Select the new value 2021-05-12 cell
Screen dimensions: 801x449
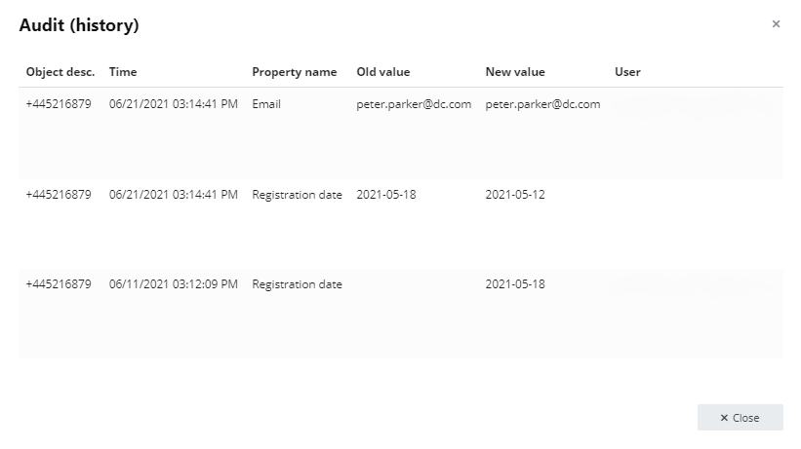pos(515,195)
